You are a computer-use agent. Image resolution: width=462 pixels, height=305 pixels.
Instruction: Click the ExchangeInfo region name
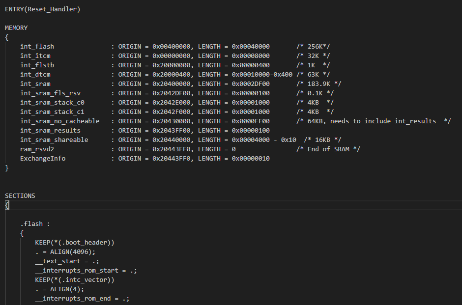pyautogui.click(x=43, y=159)
